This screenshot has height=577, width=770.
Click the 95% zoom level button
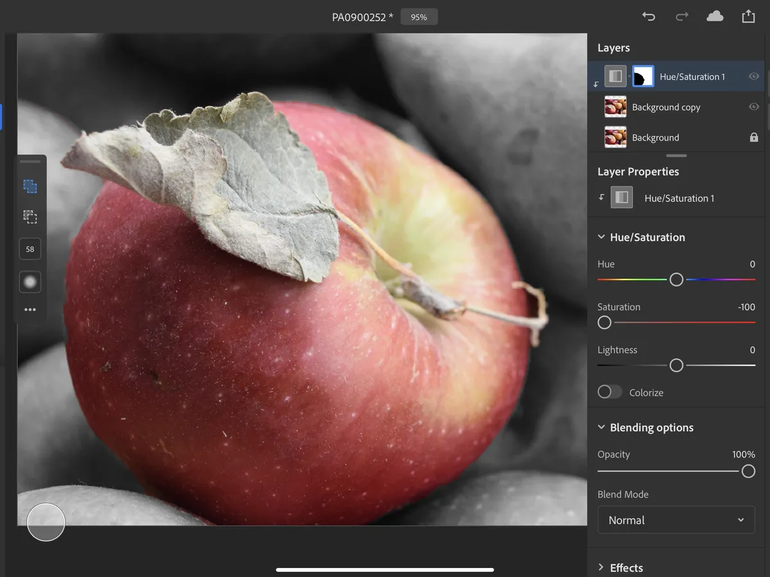point(419,17)
